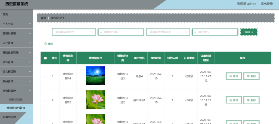Click the 用户姓名 column header
The height and width of the screenshot is (124, 279).
(x=139, y=58)
